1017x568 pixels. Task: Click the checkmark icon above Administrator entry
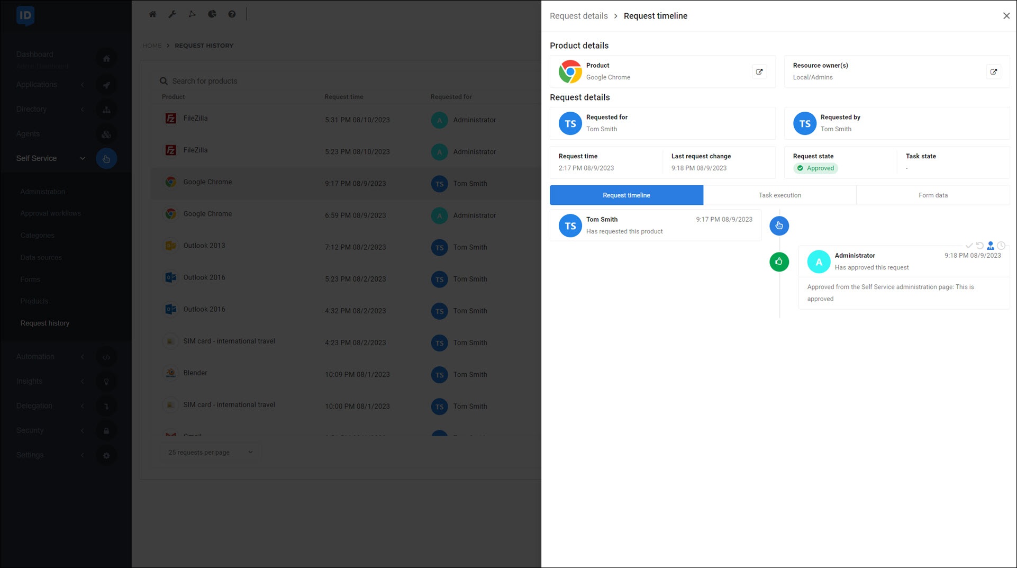pos(969,246)
